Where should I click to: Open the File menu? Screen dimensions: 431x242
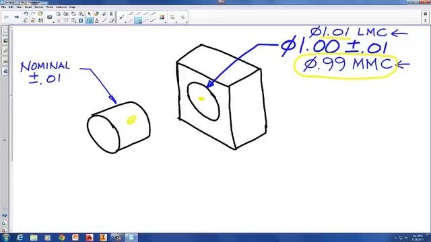(3, 7)
